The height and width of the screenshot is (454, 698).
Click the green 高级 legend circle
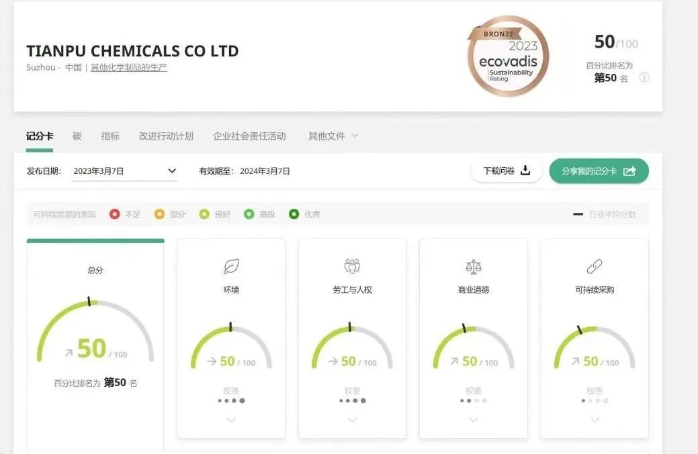[249, 214]
